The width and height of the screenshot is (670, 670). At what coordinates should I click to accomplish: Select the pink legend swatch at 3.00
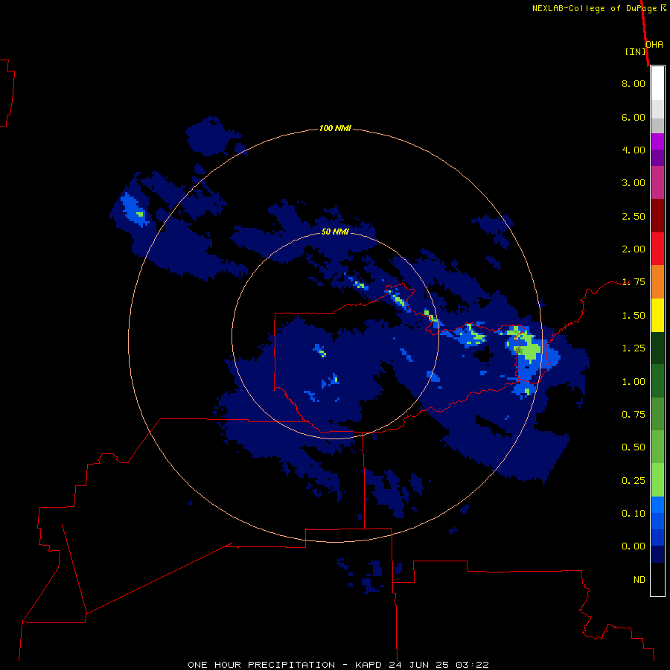(657, 182)
